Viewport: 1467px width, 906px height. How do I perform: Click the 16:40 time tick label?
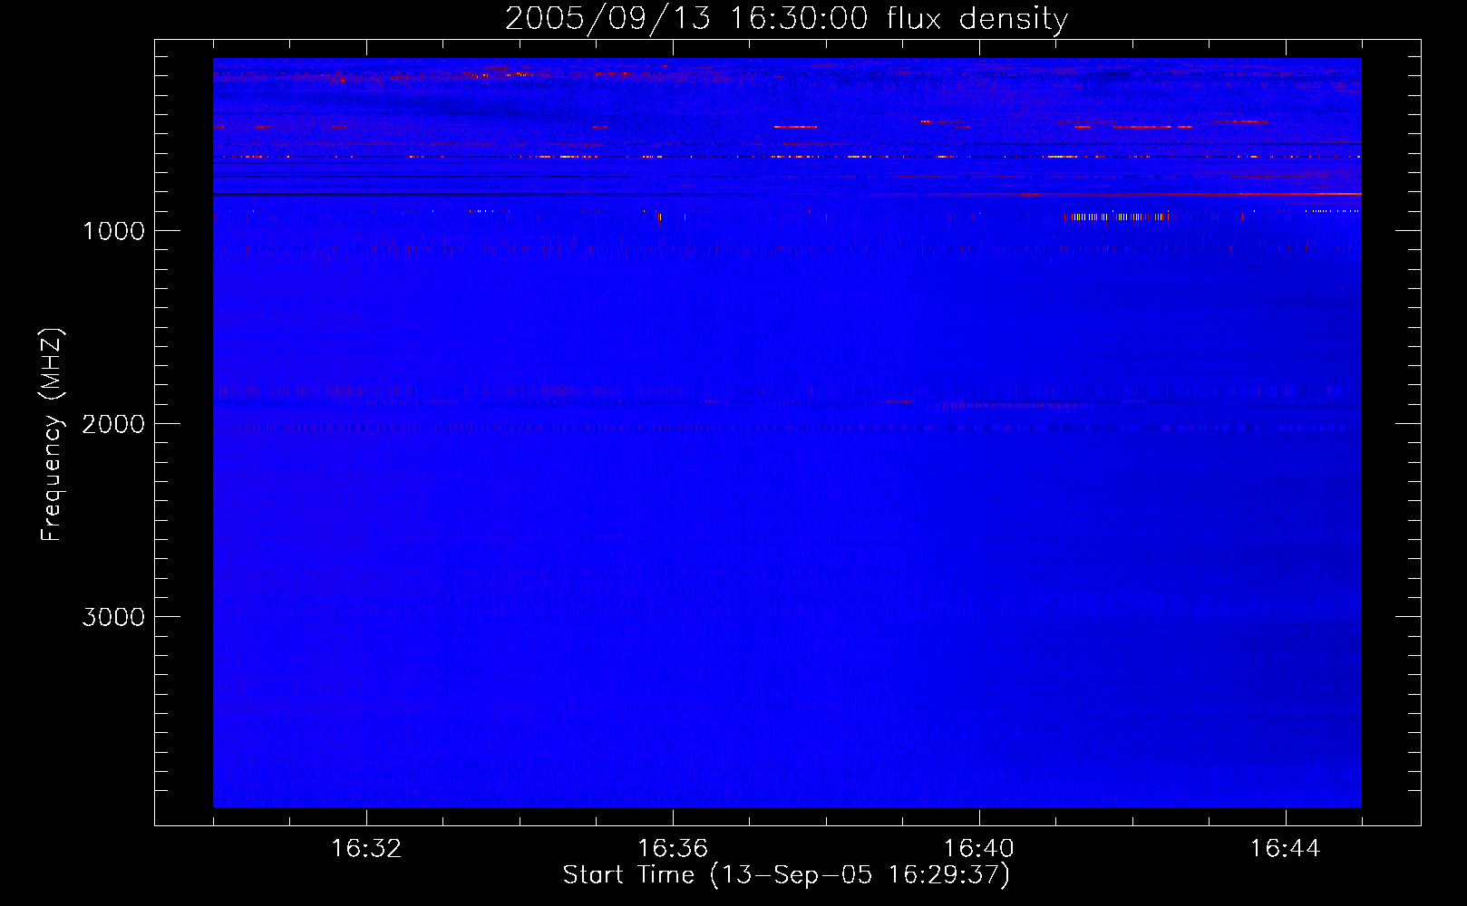(x=979, y=849)
